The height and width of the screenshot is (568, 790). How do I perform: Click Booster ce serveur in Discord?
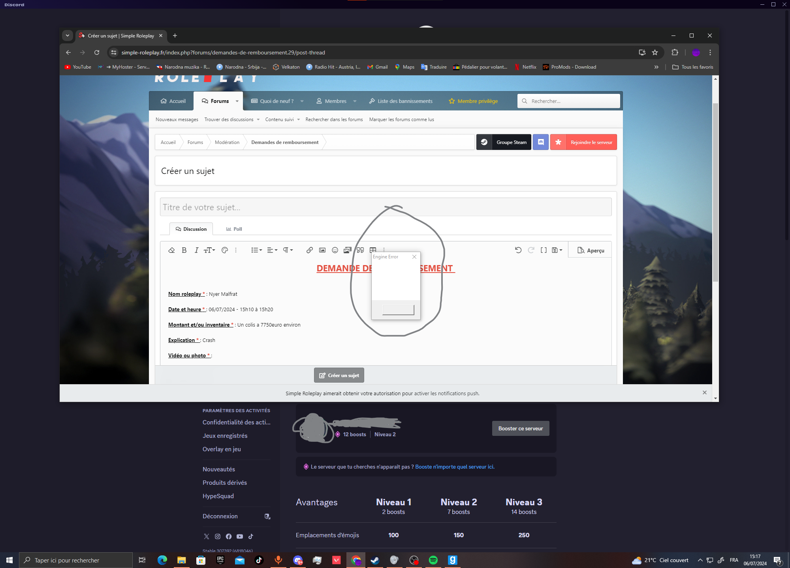pos(521,428)
